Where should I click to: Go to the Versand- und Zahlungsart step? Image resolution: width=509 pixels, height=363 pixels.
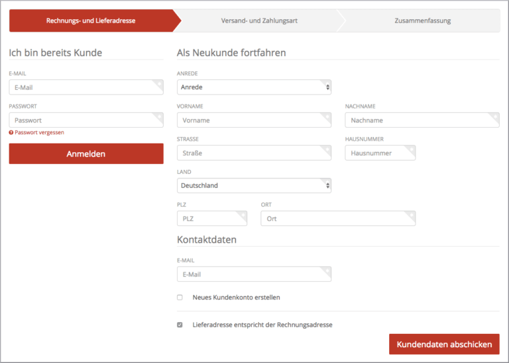click(259, 20)
